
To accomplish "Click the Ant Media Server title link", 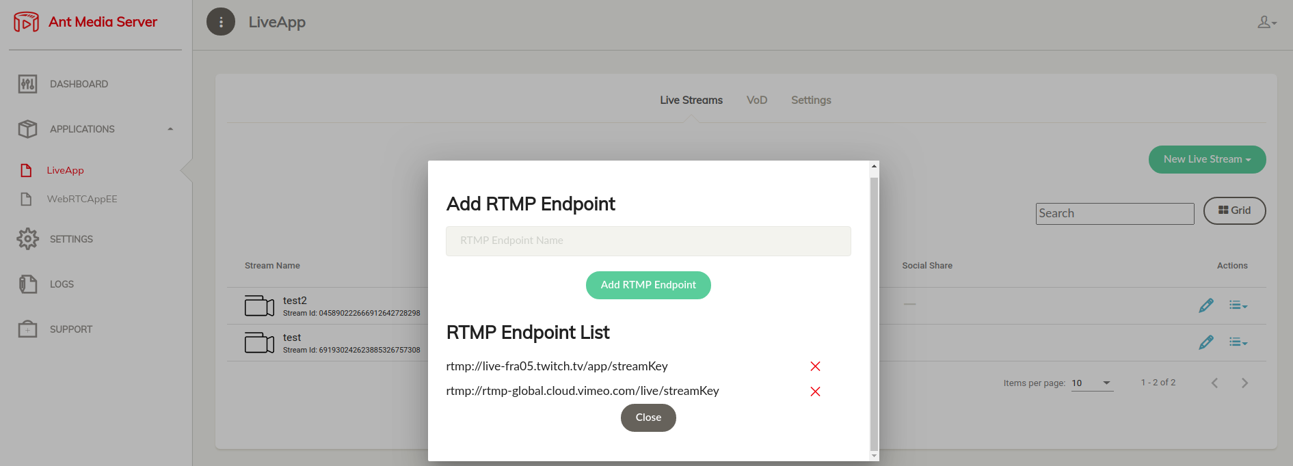I will tap(103, 22).
